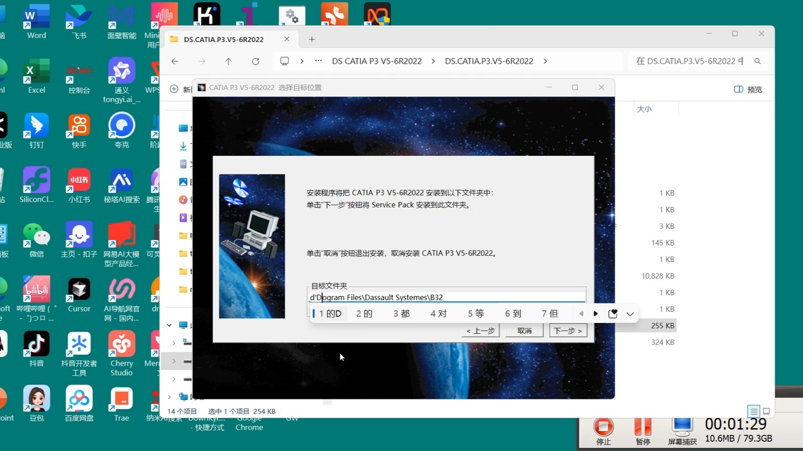
Task: Select file row sized 10,828 KB
Action: (x=658, y=276)
